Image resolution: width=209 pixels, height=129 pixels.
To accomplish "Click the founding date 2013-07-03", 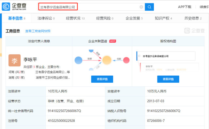I will pos(156,101).
